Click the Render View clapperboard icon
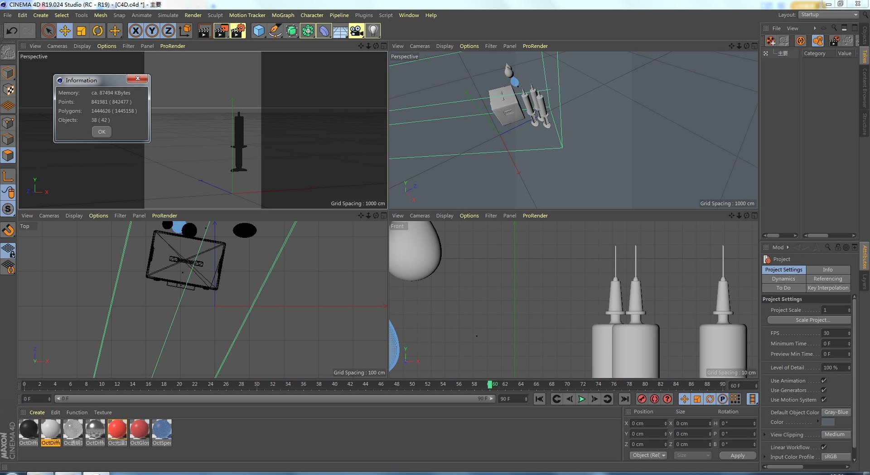This screenshot has width=870, height=475. point(204,31)
